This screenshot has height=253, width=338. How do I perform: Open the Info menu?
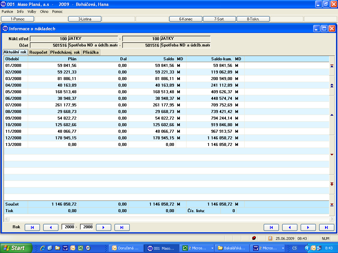pos(20,12)
